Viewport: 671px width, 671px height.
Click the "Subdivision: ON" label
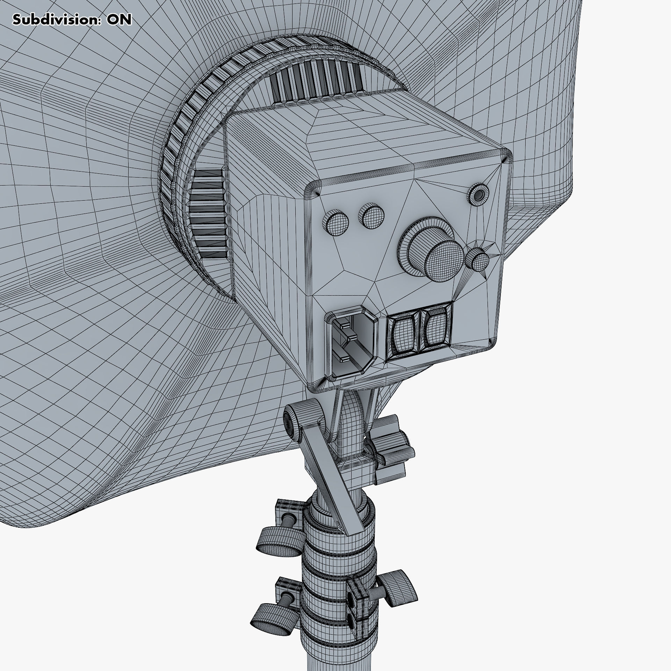[x=72, y=20]
